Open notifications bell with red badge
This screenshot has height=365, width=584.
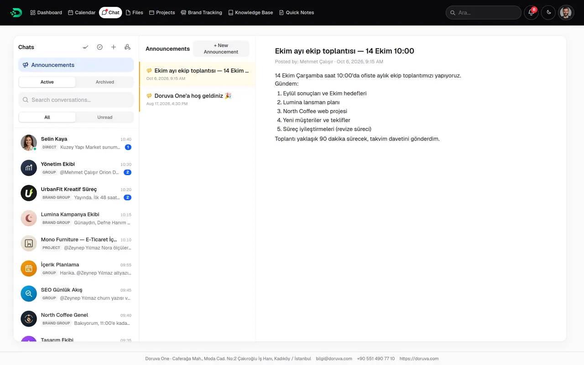531,12
